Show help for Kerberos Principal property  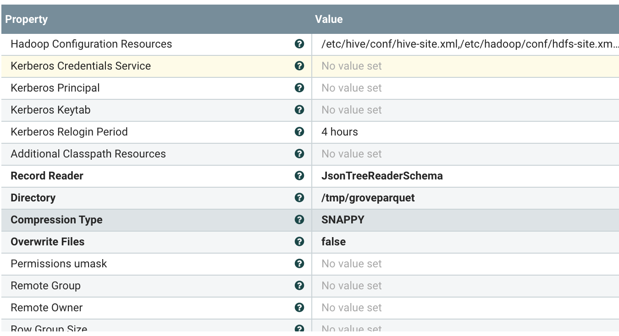click(x=299, y=88)
